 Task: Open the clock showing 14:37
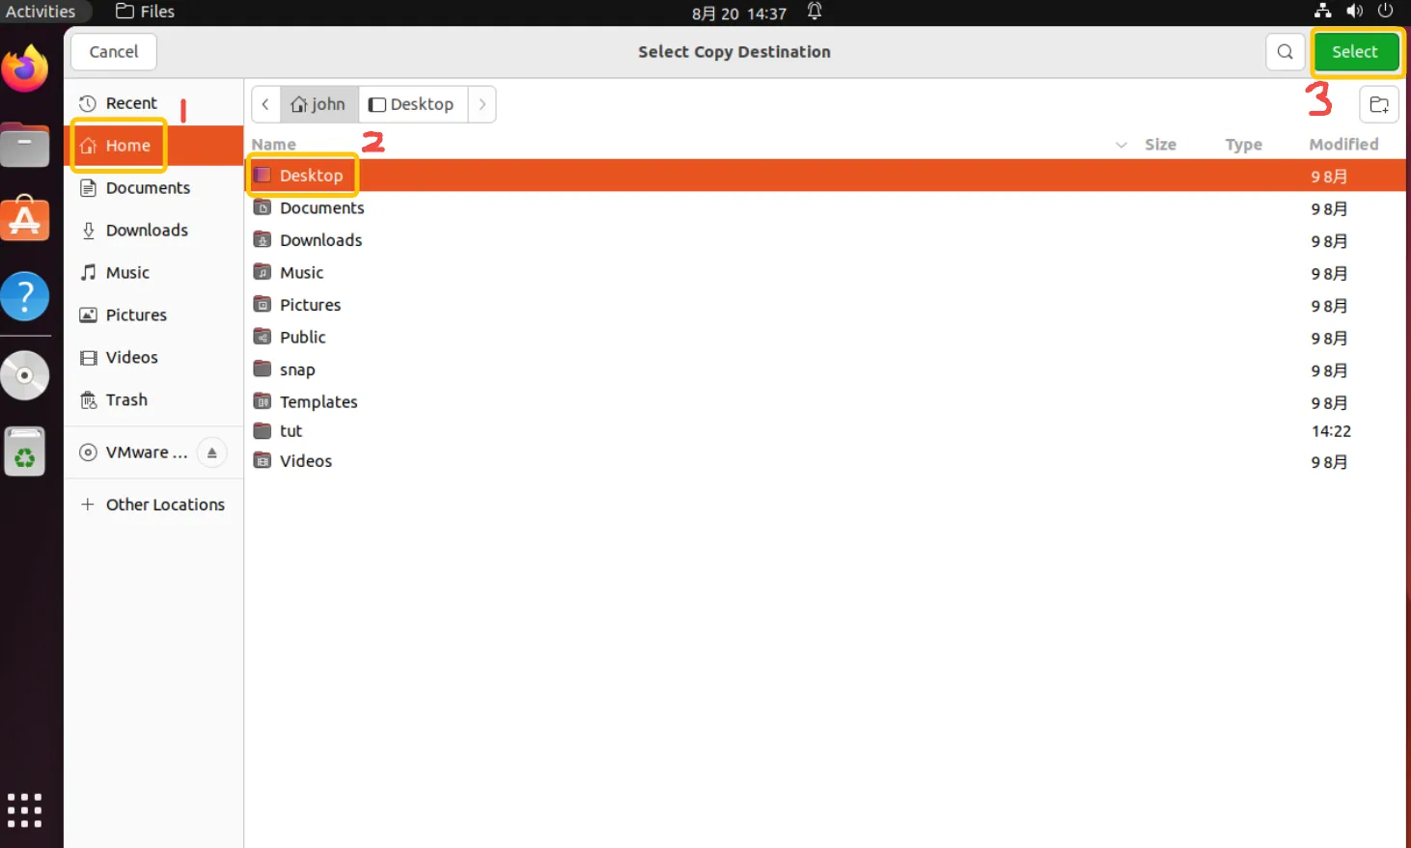739,14
